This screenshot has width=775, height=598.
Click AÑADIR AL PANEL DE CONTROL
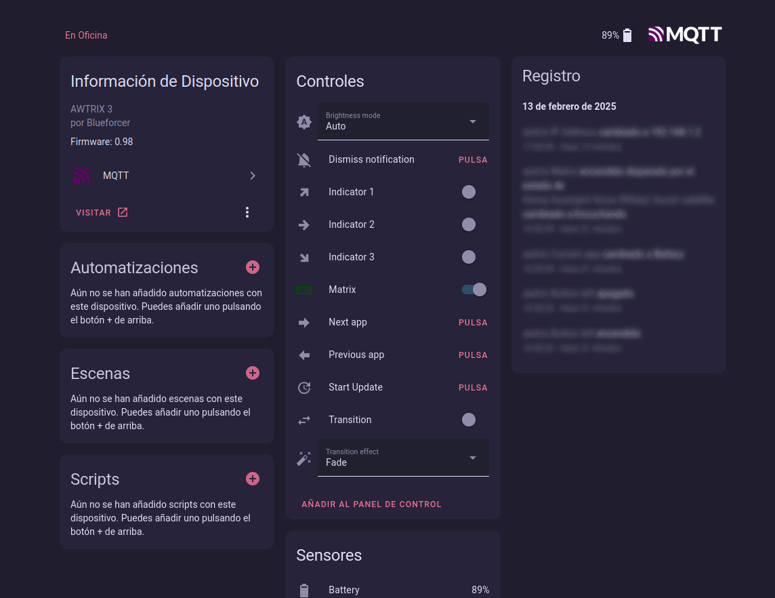pyautogui.click(x=371, y=504)
